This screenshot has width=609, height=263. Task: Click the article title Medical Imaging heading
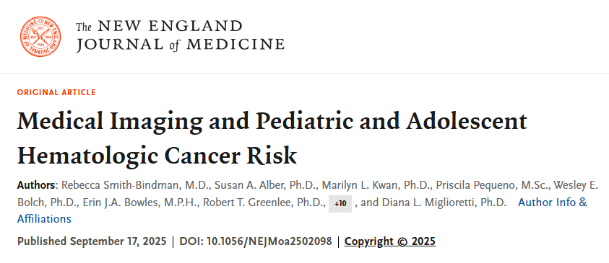(272, 138)
